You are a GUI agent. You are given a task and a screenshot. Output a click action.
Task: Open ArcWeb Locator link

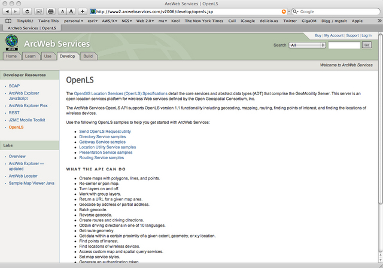[x=23, y=176]
